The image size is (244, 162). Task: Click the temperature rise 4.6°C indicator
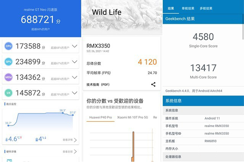tap(13, 139)
